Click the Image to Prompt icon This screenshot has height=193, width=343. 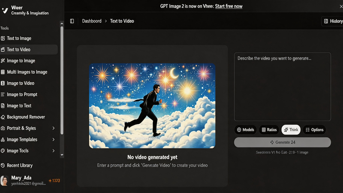point(3,94)
